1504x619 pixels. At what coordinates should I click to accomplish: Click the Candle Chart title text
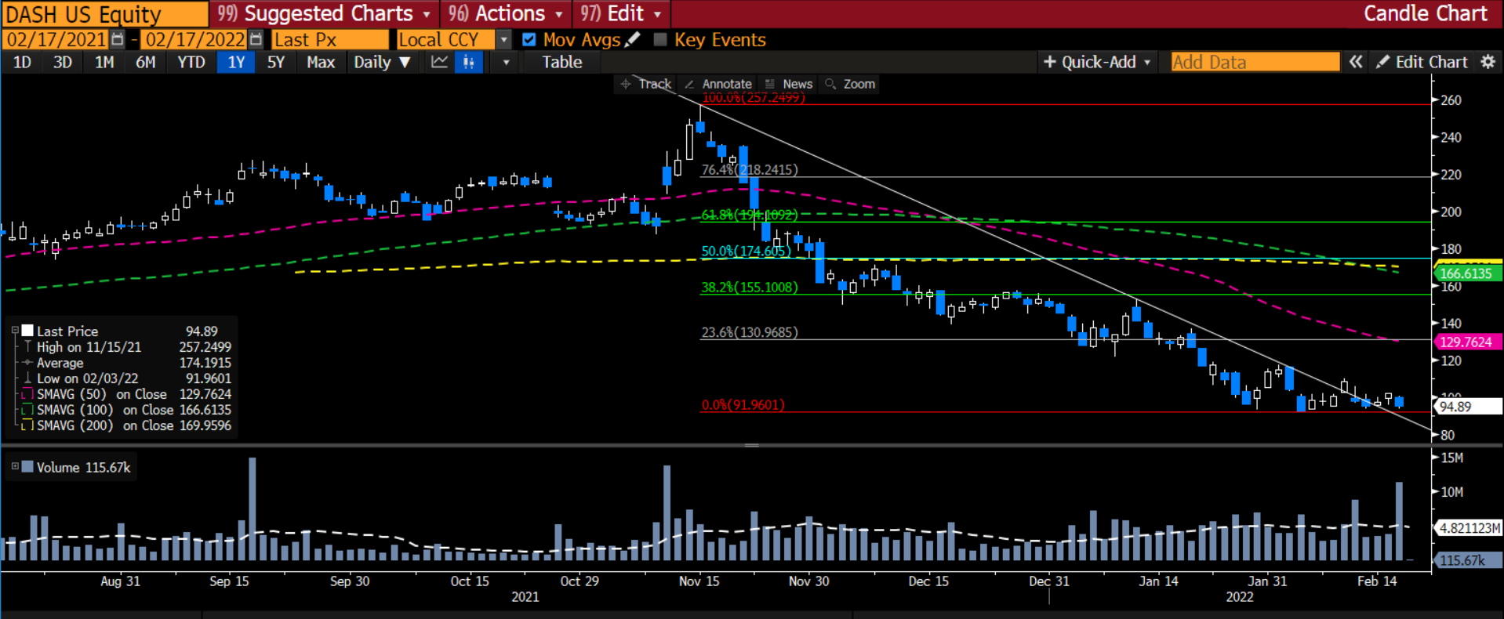point(1425,13)
